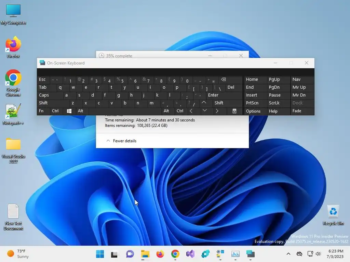Open Google Chrome desktop shortcut
Image resolution: width=350 pixels, height=262 pixels.
13,83
